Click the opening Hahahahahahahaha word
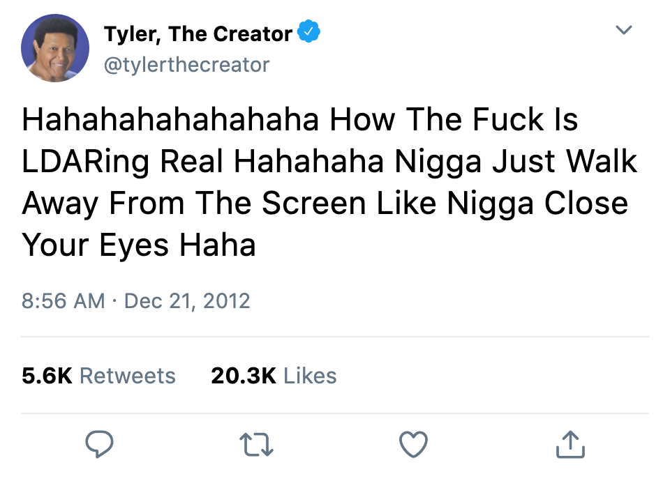 (x=170, y=119)
